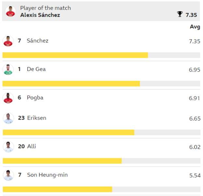Viewport: 203px width, 196px height.
Task: Click the trophy icon beside 7.35
Action: point(180,14)
